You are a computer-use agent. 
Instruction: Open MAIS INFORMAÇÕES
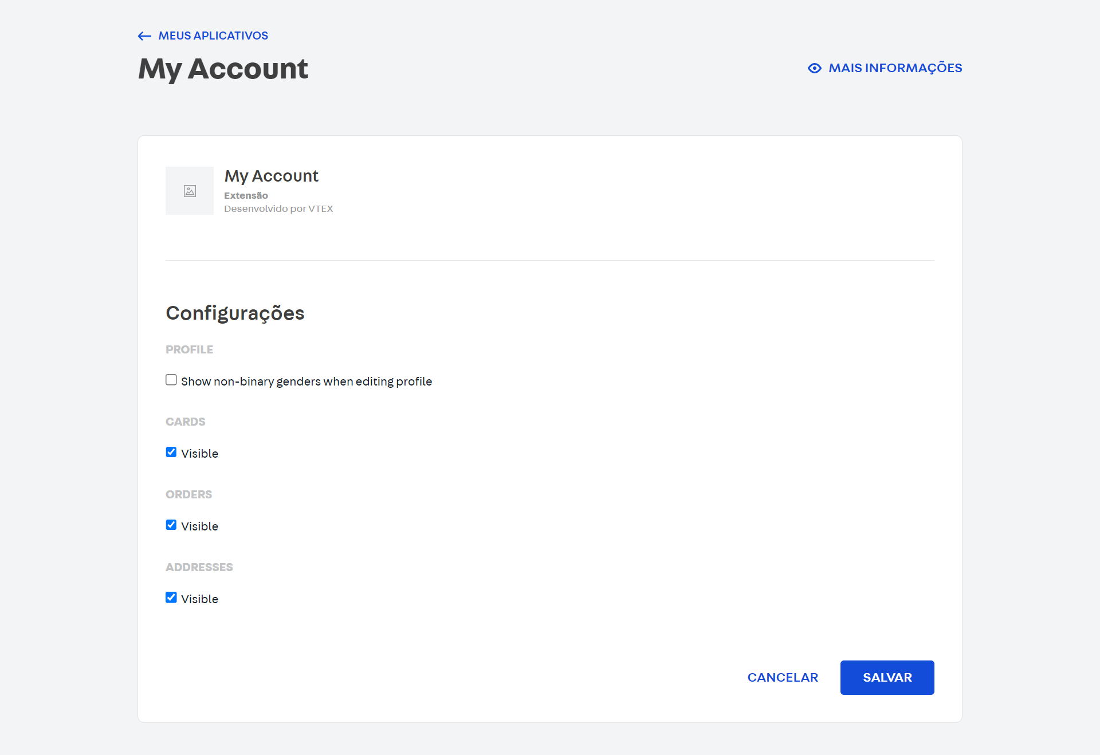(895, 68)
